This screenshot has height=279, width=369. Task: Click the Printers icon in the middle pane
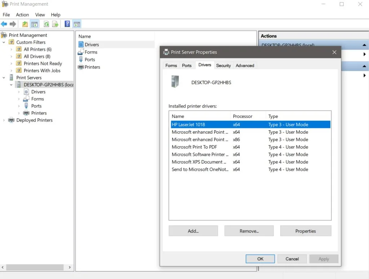click(81, 67)
